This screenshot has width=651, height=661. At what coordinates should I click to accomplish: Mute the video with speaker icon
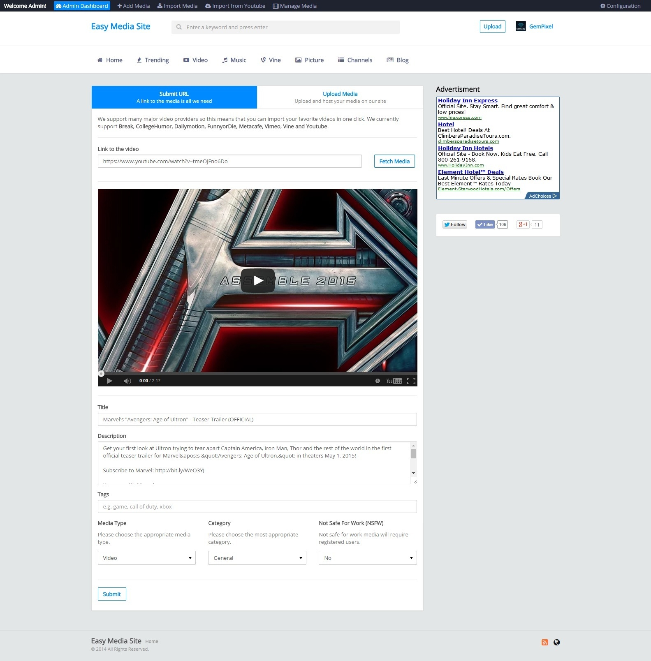pyautogui.click(x=127, y=381)
